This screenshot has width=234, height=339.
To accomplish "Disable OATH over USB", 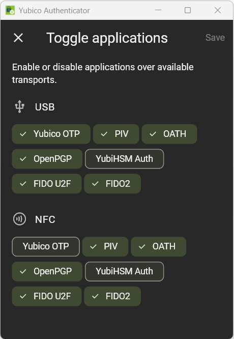I will tap(169, 134).
